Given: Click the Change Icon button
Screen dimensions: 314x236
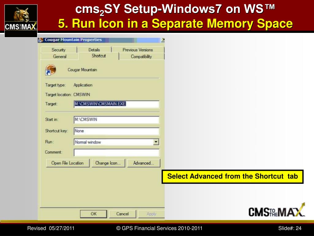Looking at the screenshot, I should click(108, 163).
